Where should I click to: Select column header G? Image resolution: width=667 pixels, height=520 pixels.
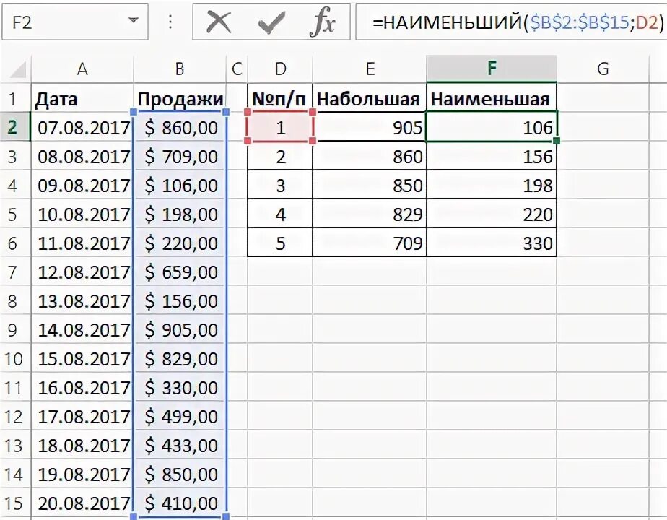[x=604, y=69]
